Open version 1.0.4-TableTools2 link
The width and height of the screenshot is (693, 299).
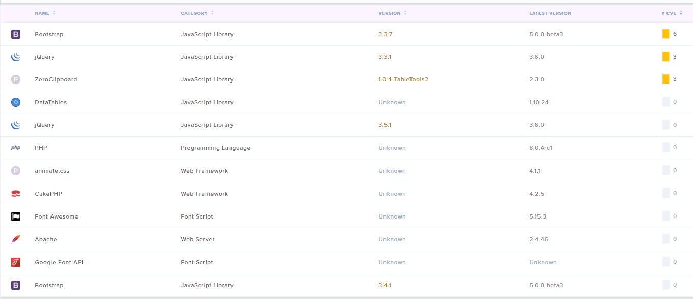403,79
